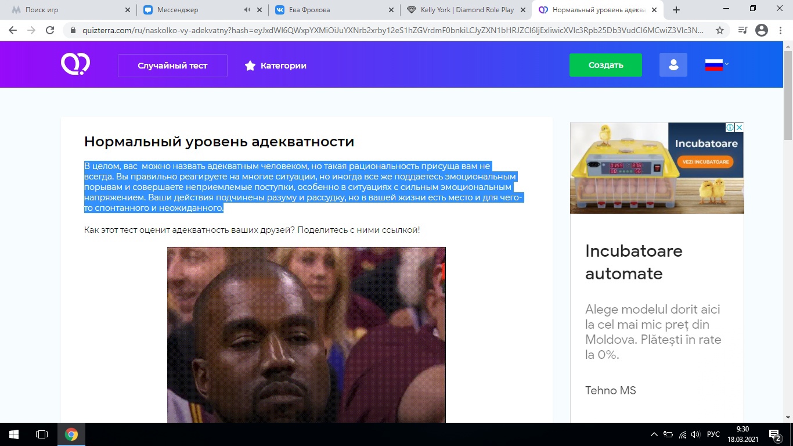This screenshot has height=446, width=793.
Task: Click the green Создать button
Action: (605, 65)
